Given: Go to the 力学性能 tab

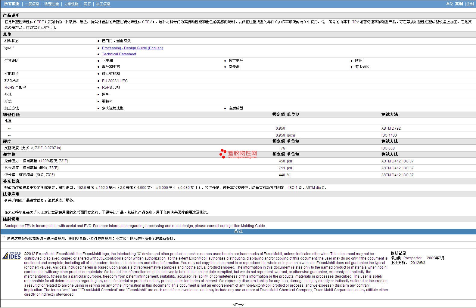Looking at the screenshot, I should tap(71, 4).
